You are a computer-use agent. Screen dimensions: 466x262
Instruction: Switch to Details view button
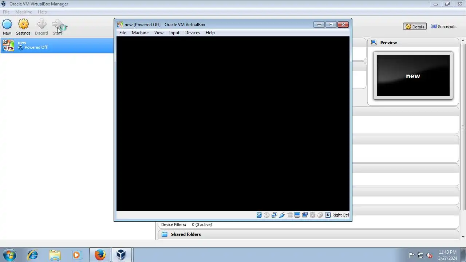(x=415, y=27)
